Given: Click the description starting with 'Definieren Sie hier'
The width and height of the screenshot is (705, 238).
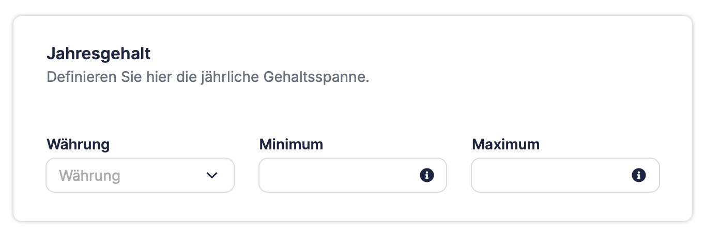Looking at the screenshot, I should tap(208, 78).
